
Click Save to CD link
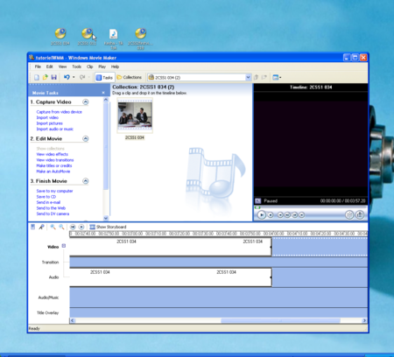46,197
